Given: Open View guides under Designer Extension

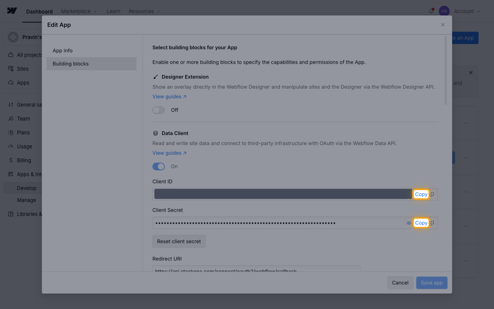Looking at the screenshot, I should [x=169, y=97].
